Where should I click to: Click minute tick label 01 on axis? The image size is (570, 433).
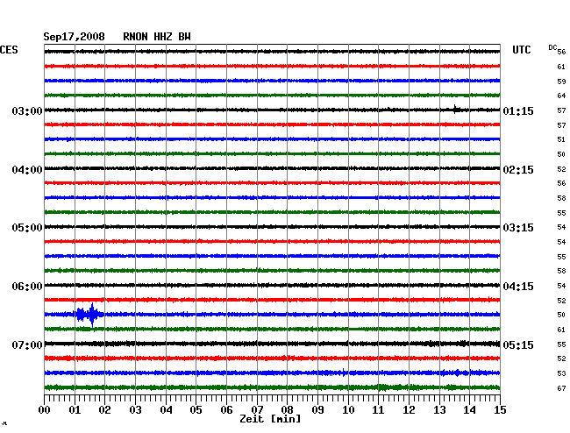pyautogui.click(x=75, y=410)
